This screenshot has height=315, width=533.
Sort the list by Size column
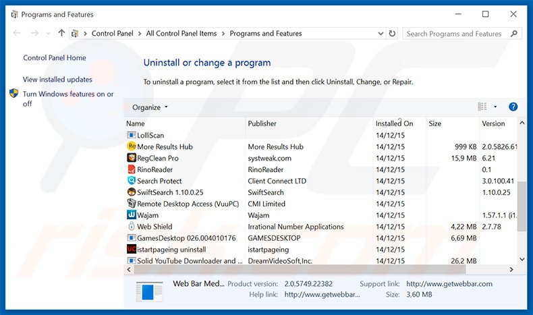point(453,123)
